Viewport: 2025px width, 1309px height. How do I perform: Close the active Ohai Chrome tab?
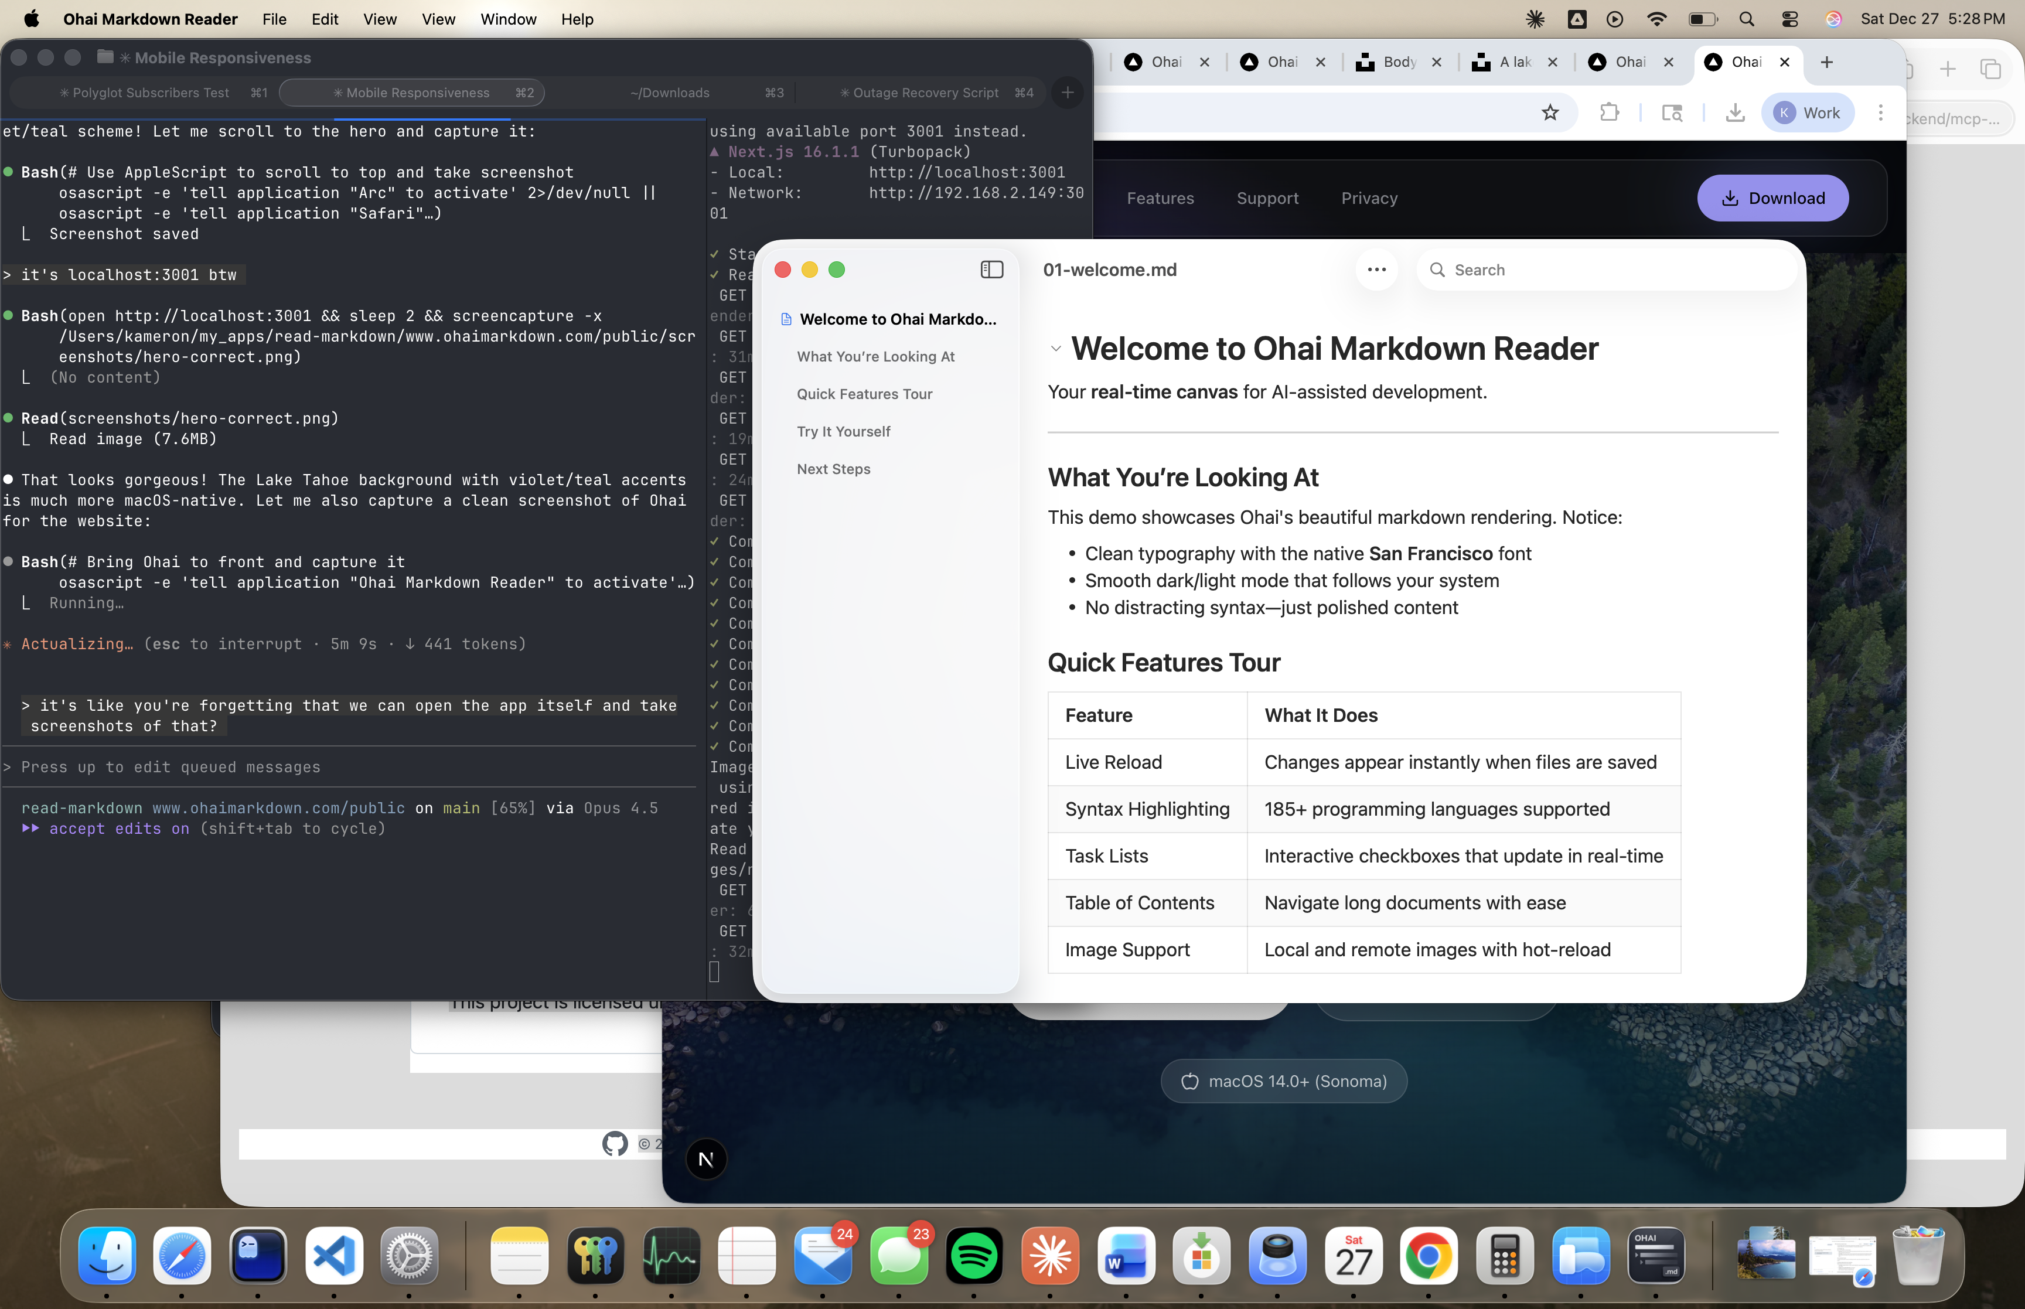coord(1785,62)
